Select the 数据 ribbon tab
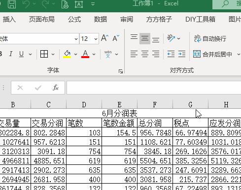 [x=101, y=19]
